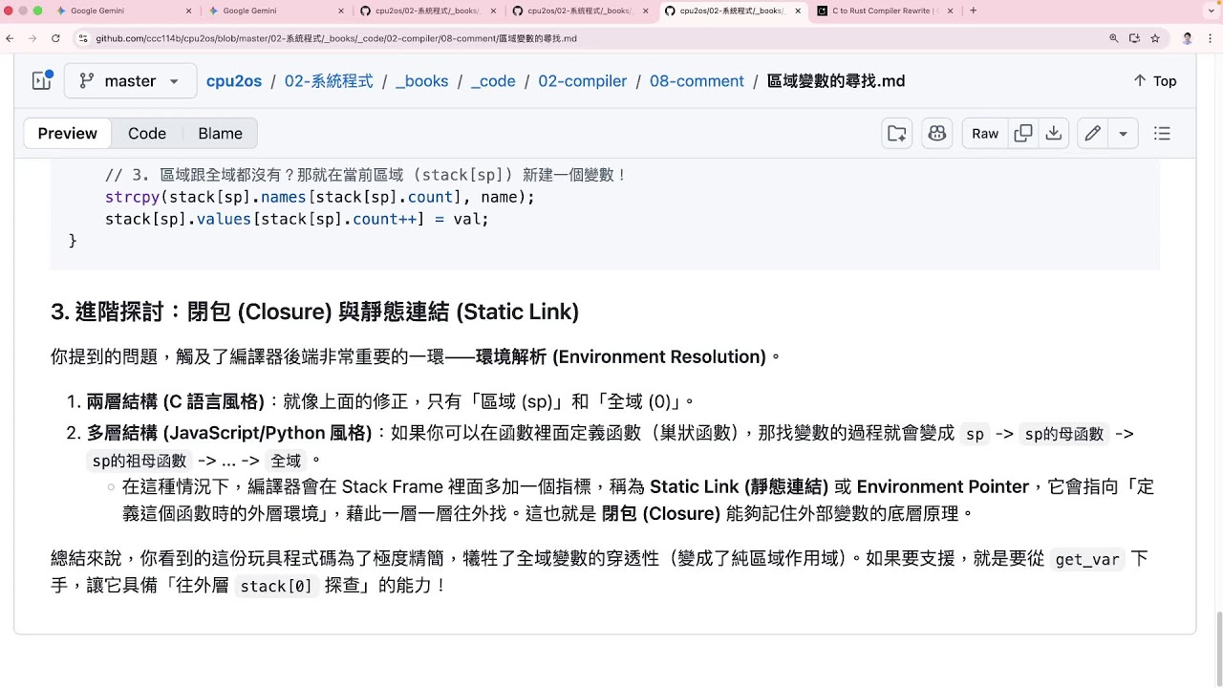Reload the current page
Screen dimensions: 1223x688
(55, 38)
